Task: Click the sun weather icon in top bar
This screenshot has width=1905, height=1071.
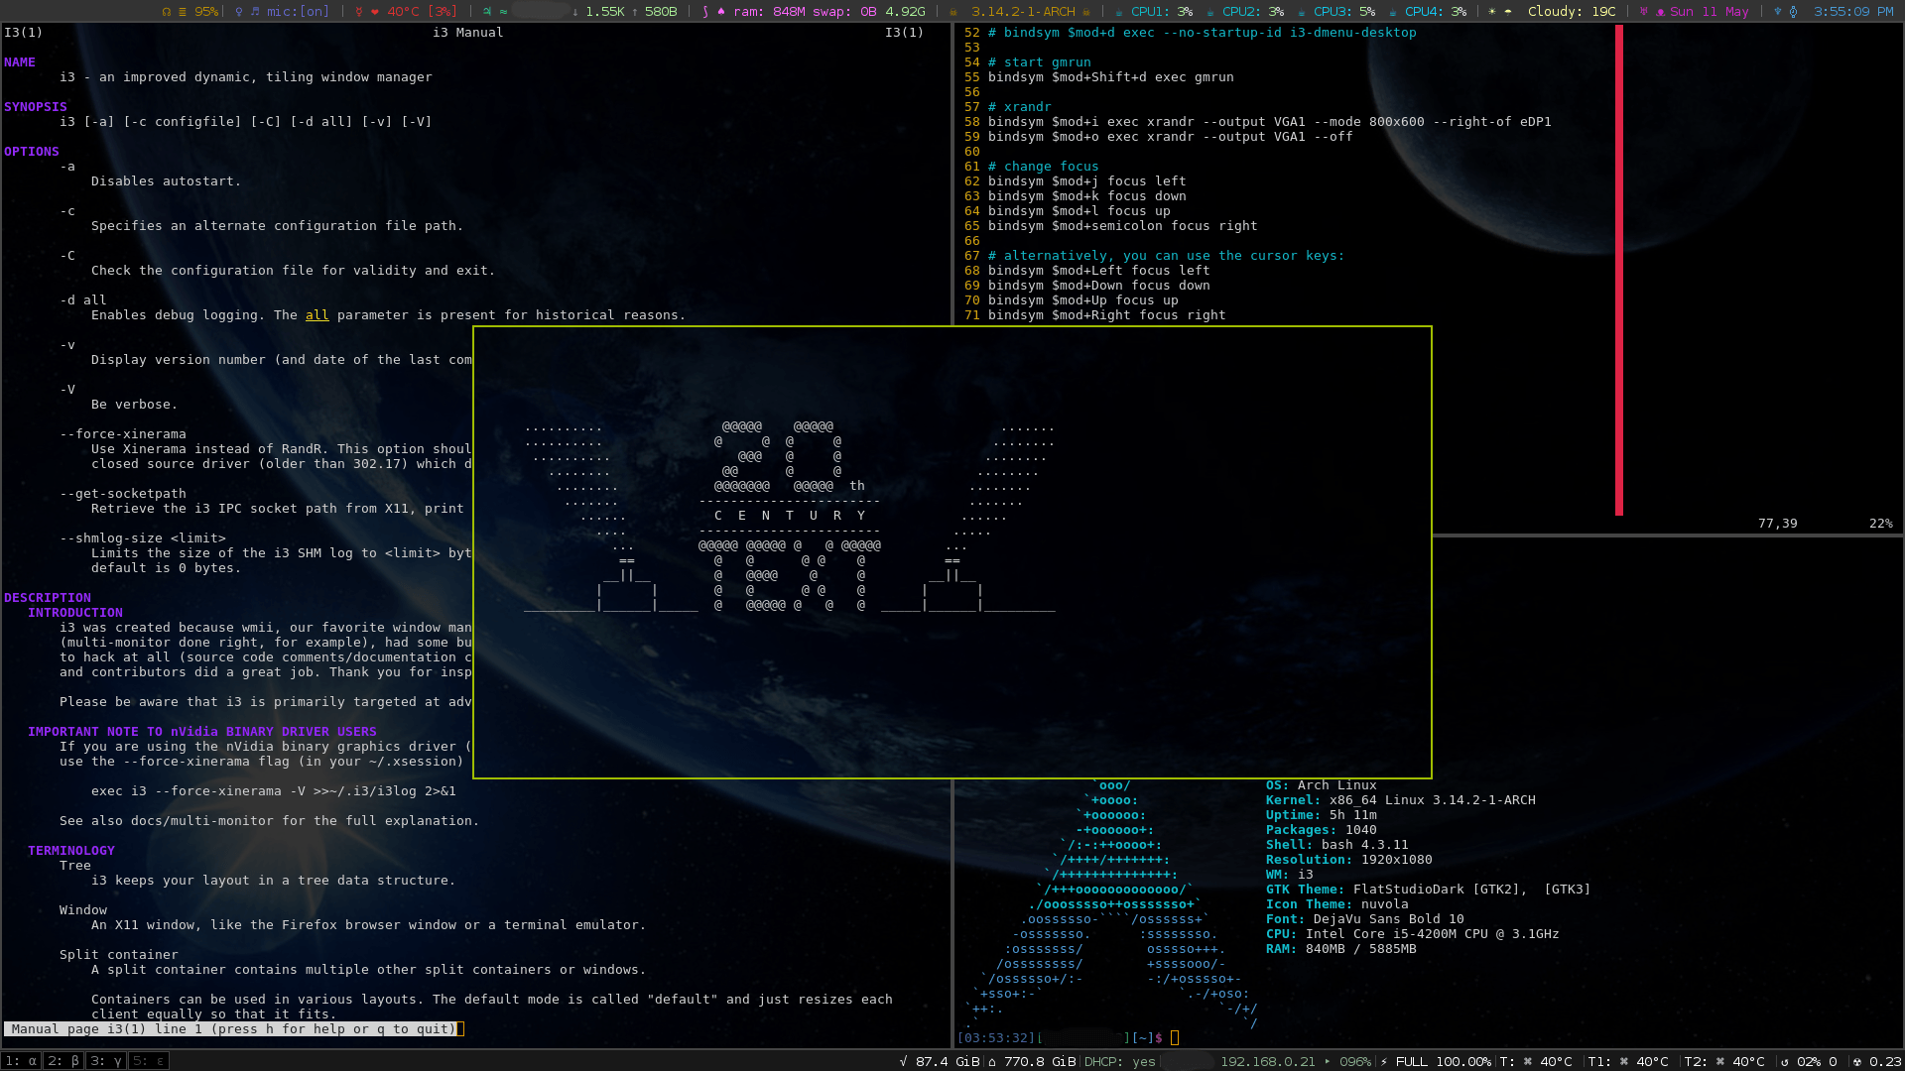Action: (x=1492, y=12)
